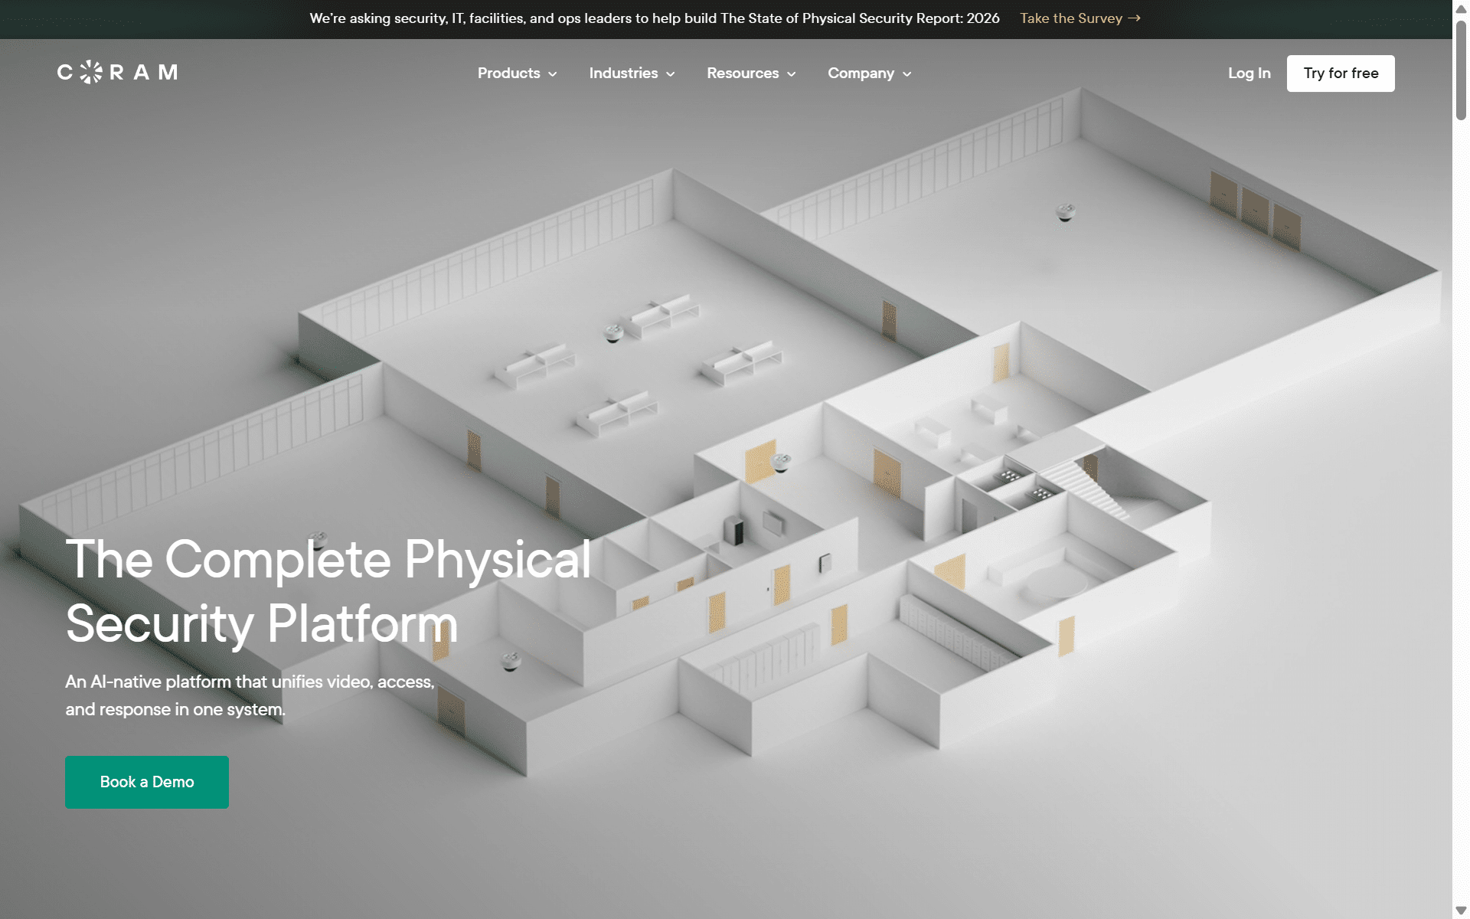
Task: Click the Complete Physical Security Platform heading
Action: coord(328,591)
